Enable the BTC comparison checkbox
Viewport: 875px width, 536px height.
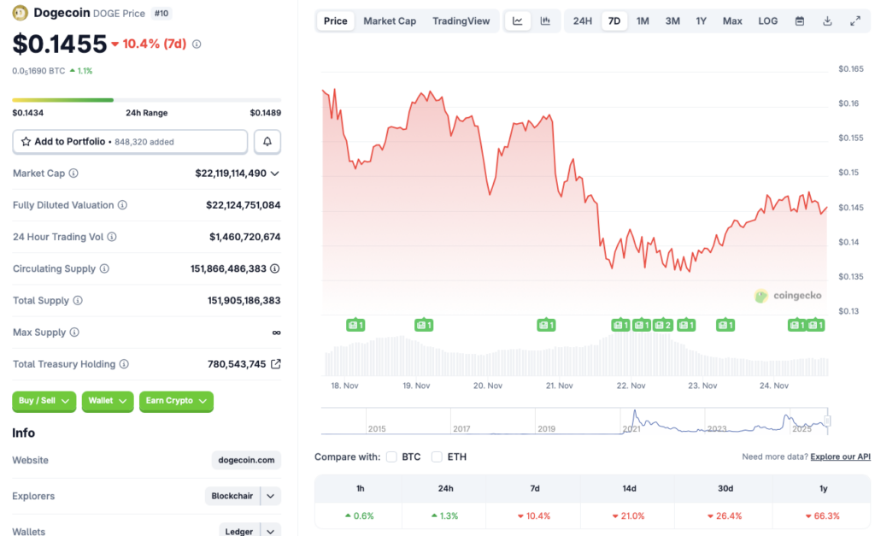(392, 456)
